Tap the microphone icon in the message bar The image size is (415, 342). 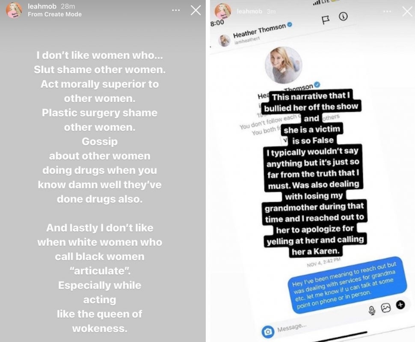372,310
